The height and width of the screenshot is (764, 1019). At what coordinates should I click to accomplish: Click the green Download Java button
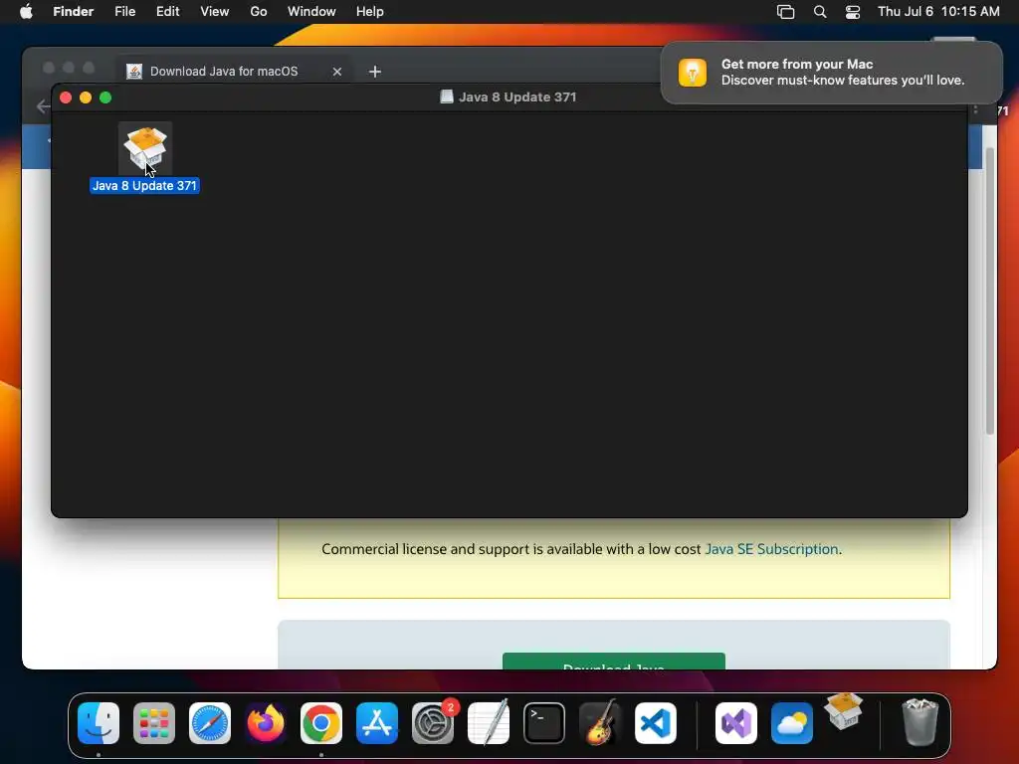point(613,662)
